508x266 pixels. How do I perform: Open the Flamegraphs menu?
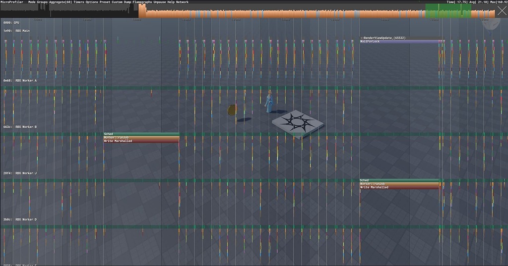[x=142, y=2]
